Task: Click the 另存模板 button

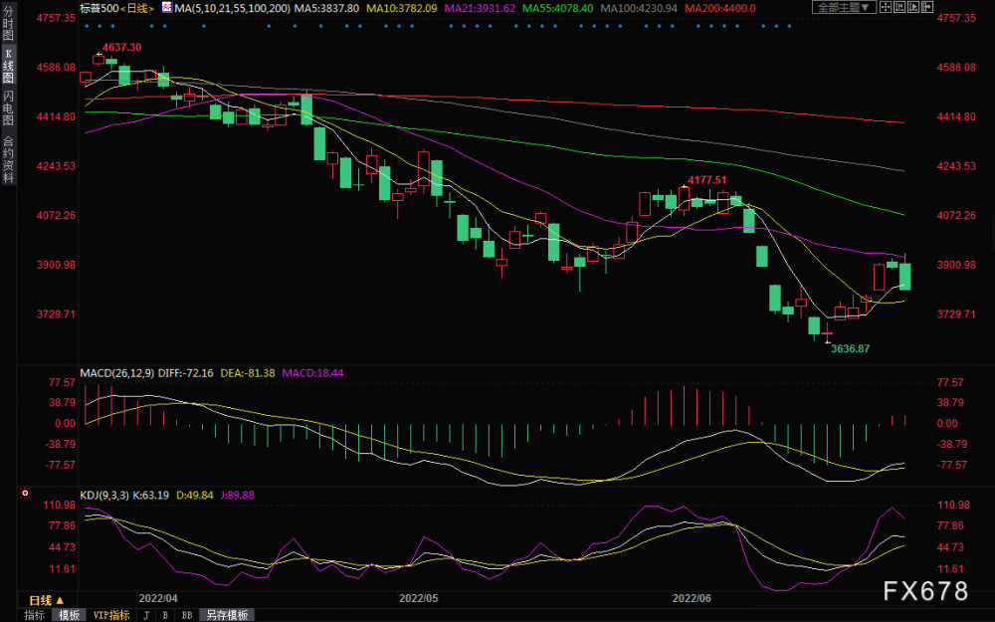Action: click(x=227, y=615)
